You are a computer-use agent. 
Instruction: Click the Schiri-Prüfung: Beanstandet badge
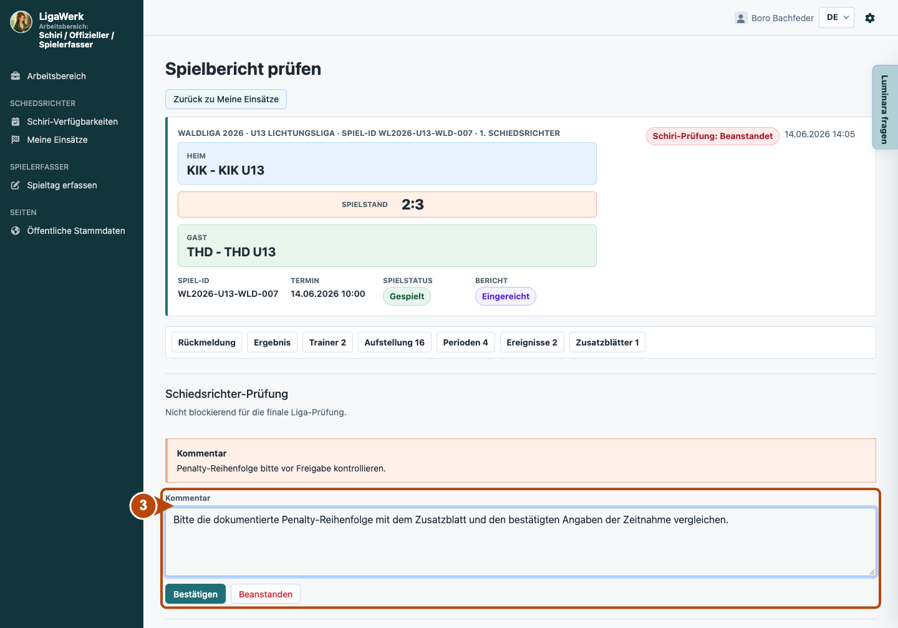(713, 136)
